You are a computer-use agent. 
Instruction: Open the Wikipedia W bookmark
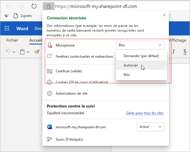[6, 16]
